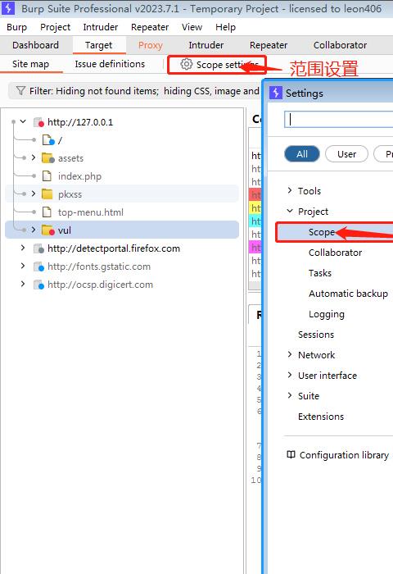
Task: Open the Intruder menu in the menu bar
Action: [101, 27]
